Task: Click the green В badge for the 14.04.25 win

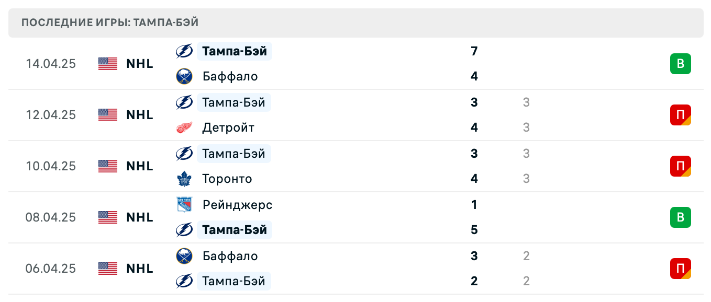Action: pyautogui.click(x=680, y=63)
